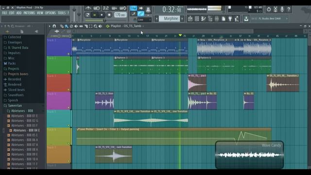Open the PATTERNS menu
311x175 pixels.
coord(29,13)
